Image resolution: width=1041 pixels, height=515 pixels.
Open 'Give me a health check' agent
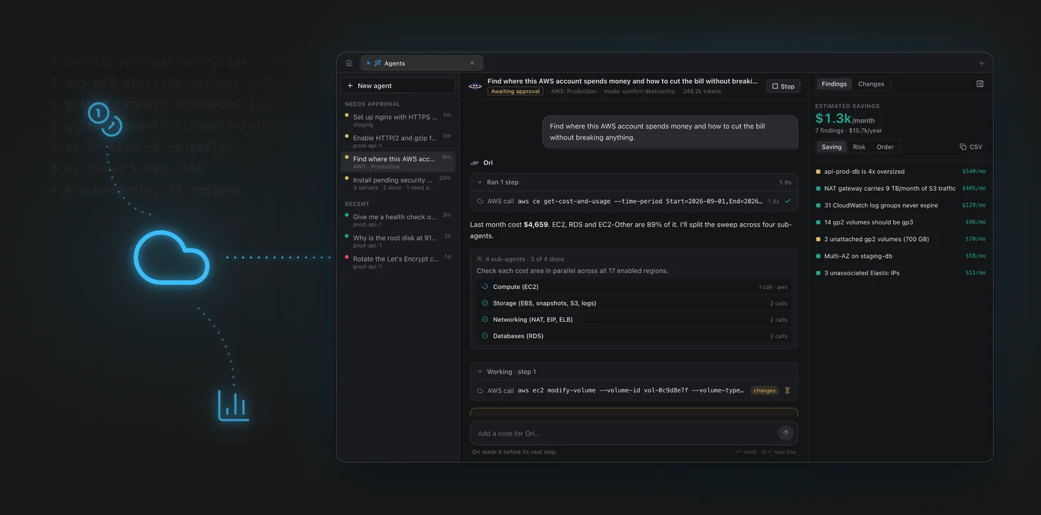398,220
